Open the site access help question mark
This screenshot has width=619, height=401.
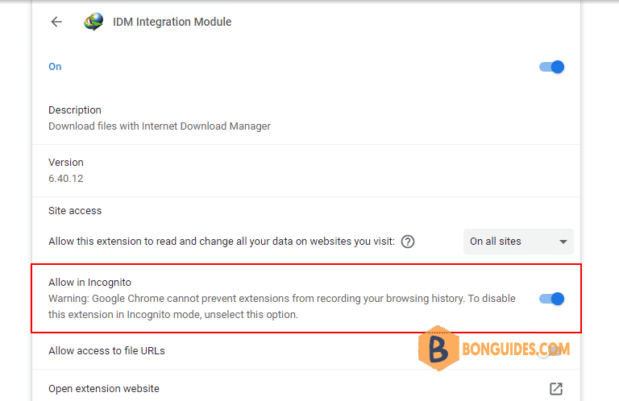coord(407,242)
